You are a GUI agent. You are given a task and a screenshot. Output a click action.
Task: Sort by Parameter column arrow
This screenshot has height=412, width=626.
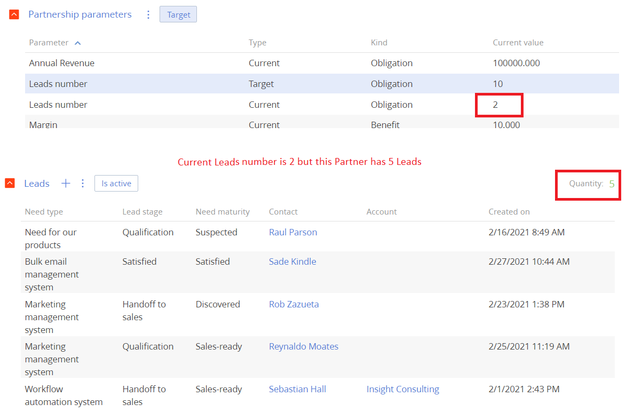click(78, 43)
